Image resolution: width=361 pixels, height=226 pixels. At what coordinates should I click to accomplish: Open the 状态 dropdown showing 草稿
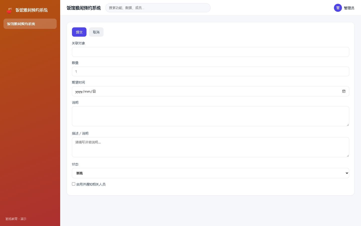tap(211, 173)
